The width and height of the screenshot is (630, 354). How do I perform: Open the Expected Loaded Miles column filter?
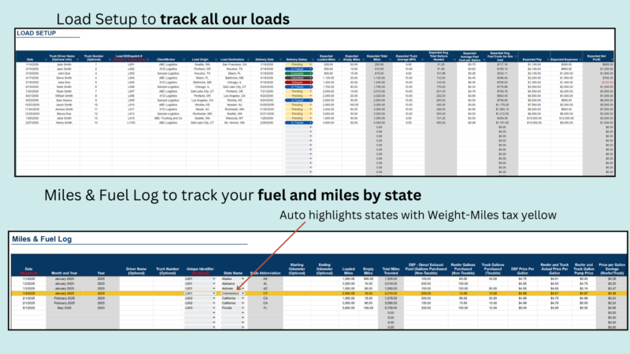[339, 60]
